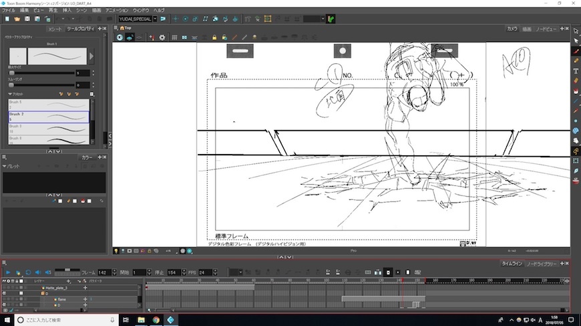The width and height of the screenshot is (581, 326).
Task: Toggle the light table icon in camera toolbar
Action: (x=130, y=37)
